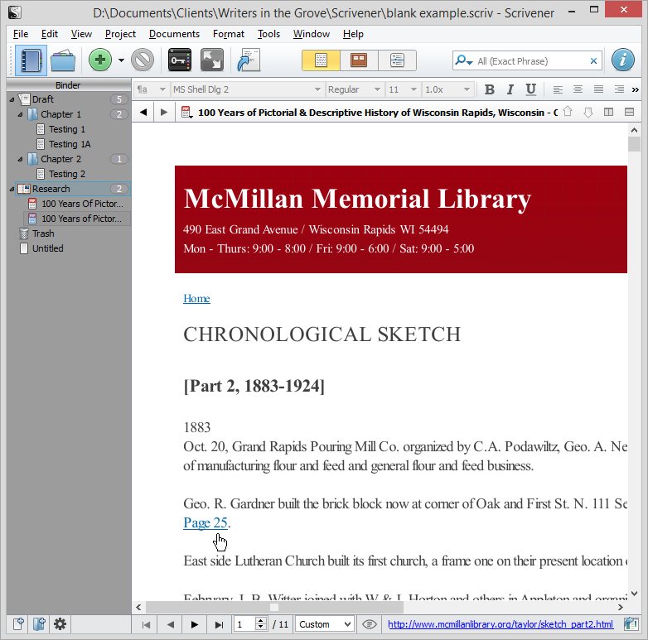Open the Collections folder icon
The width and height of the screenshot is (648, 640).
(63, 60)
